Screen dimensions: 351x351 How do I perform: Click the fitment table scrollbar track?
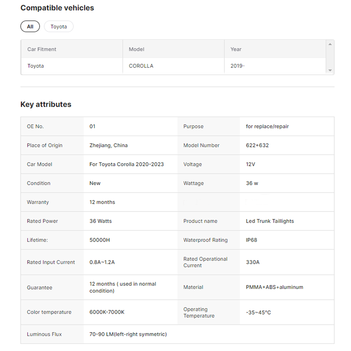330,57
